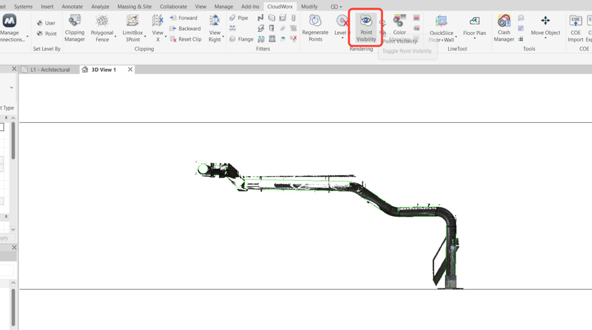Click the COE Import icon
This screenshot has height=330, width=592.
coord(575,28)
